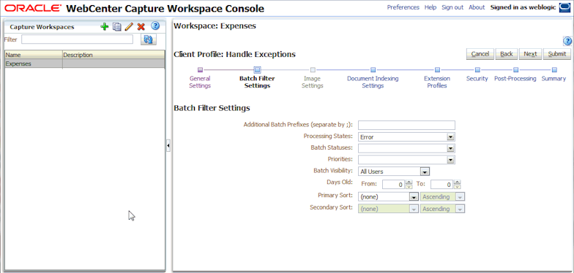Click the Additional Batch Prefixes field

406,126
